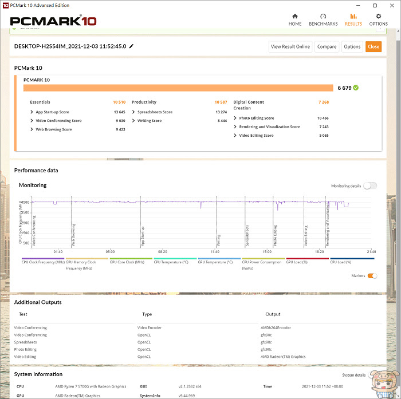Click the Spreadsheets chart marker
Viewport: 401px width, 399px height.
tap(247, 236)
